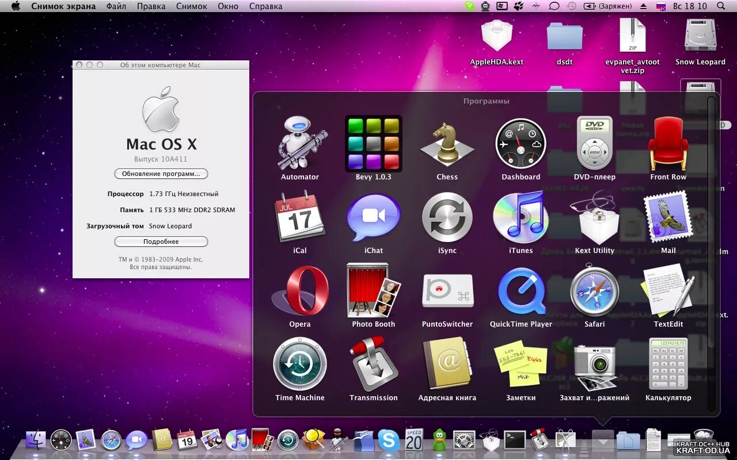
Task: Open Photo Booth in the Programs stack
Action: tap(373, 291)
